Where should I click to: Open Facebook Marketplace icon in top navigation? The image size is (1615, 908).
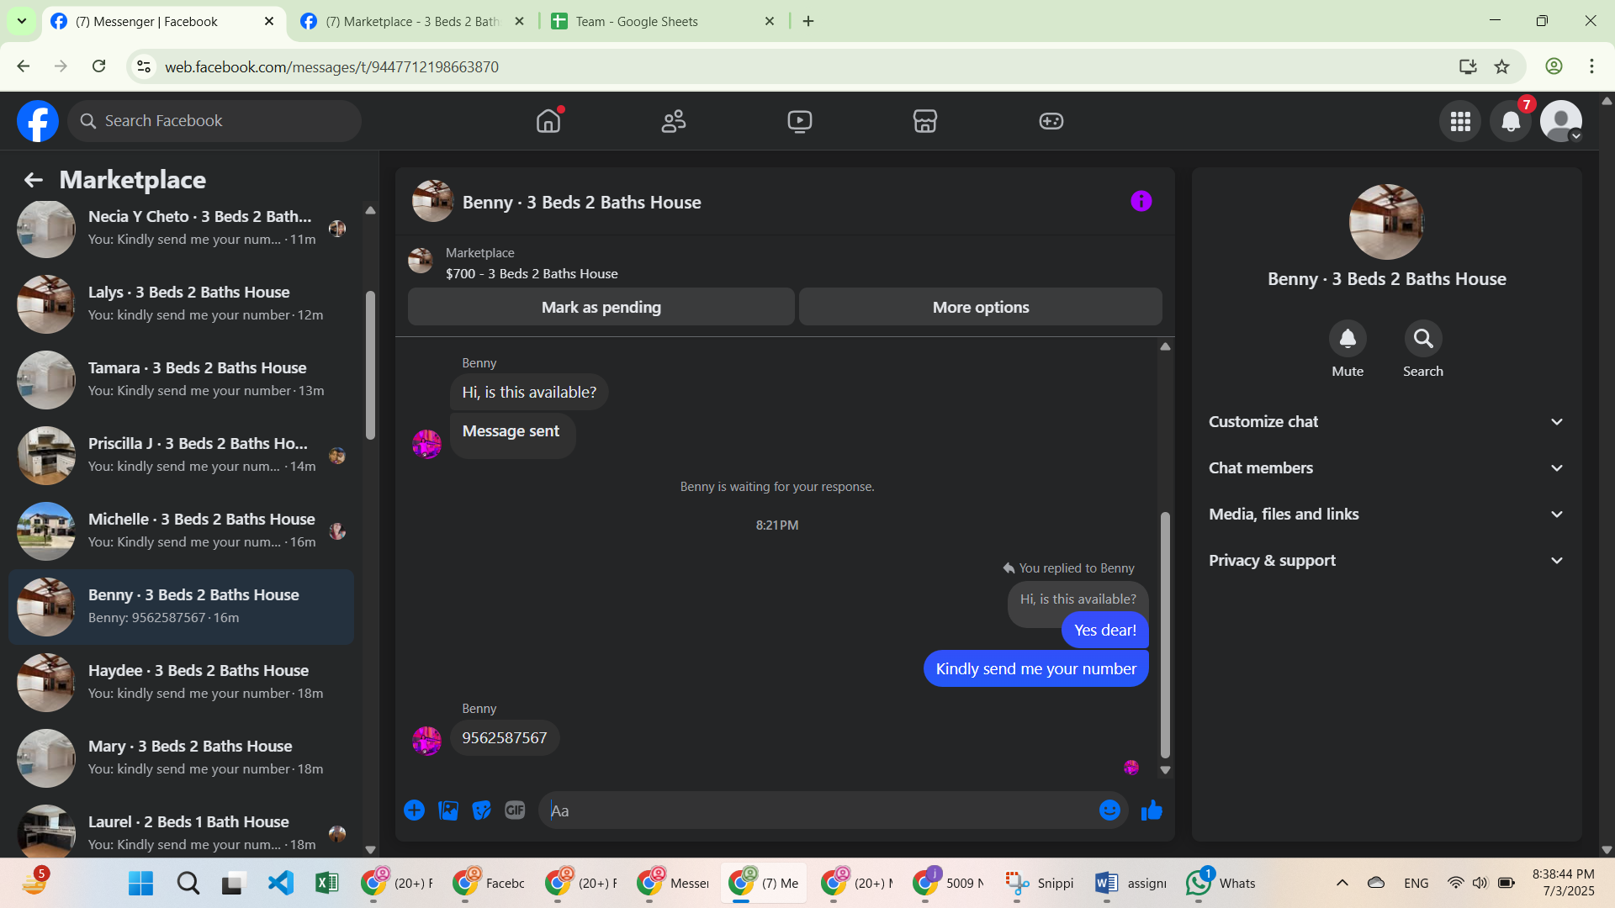tap(924, 121)
